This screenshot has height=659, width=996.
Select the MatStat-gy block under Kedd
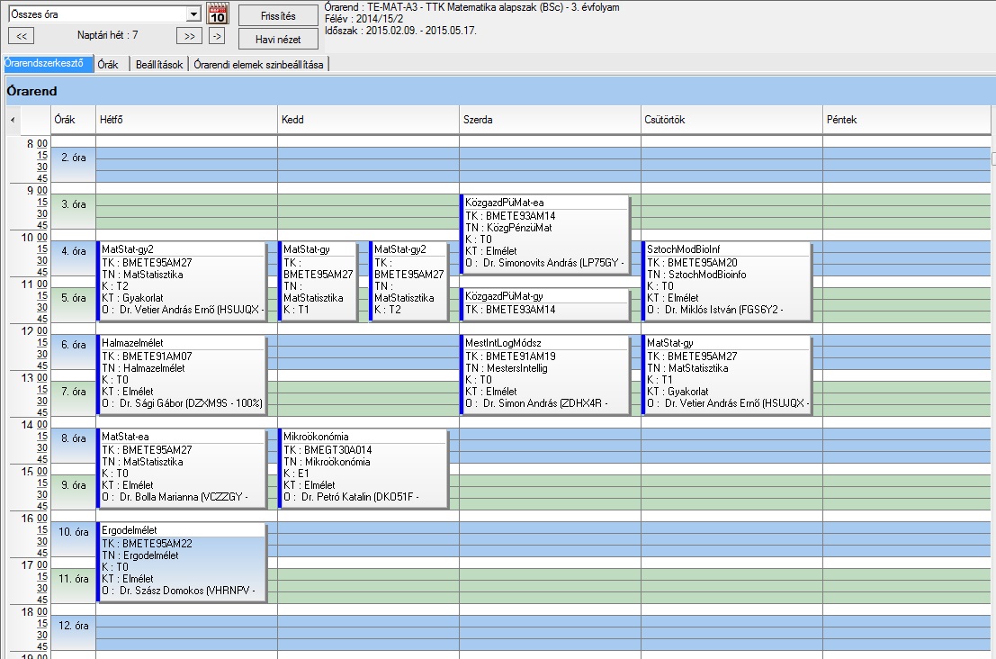[318, 281]
